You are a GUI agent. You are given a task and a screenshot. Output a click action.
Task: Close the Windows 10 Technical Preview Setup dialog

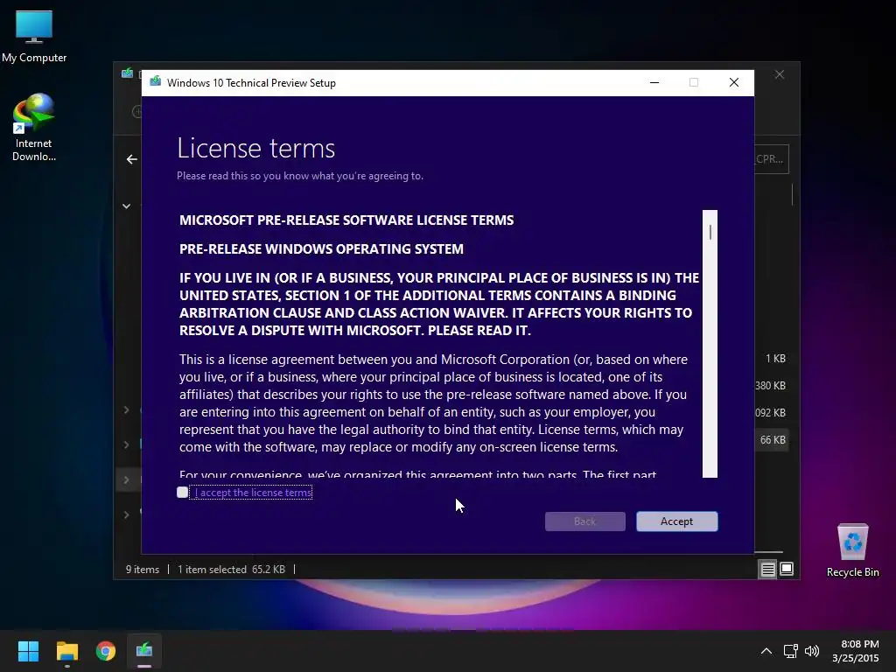click(734, 83)
